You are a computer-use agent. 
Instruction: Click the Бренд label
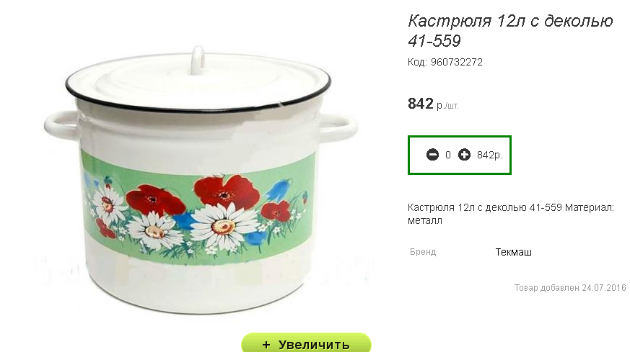423,252
